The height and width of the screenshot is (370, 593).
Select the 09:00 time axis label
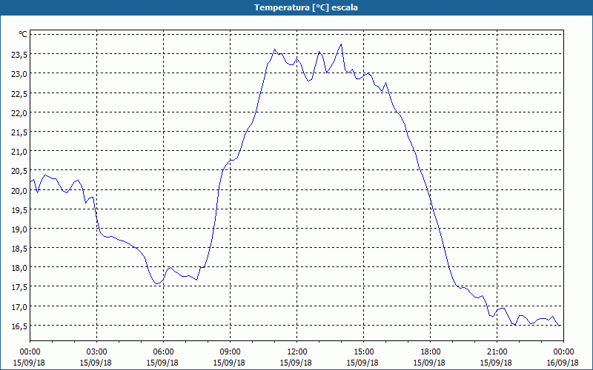click(x=230, y=352)
